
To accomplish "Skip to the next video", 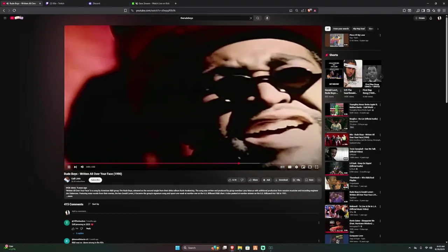I will pyautogui.click(x=75, y=167).
